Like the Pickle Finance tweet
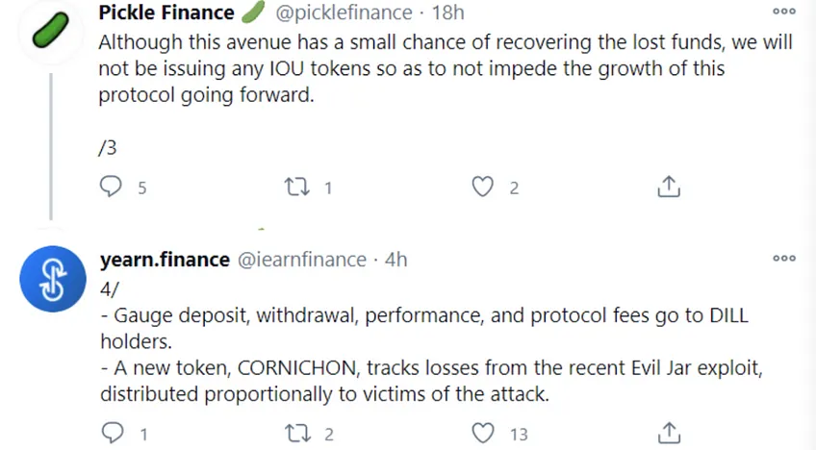816x450 pixels. [482, 187]
